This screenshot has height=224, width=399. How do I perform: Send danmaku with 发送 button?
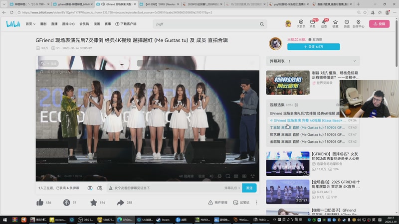pos(249,188)
